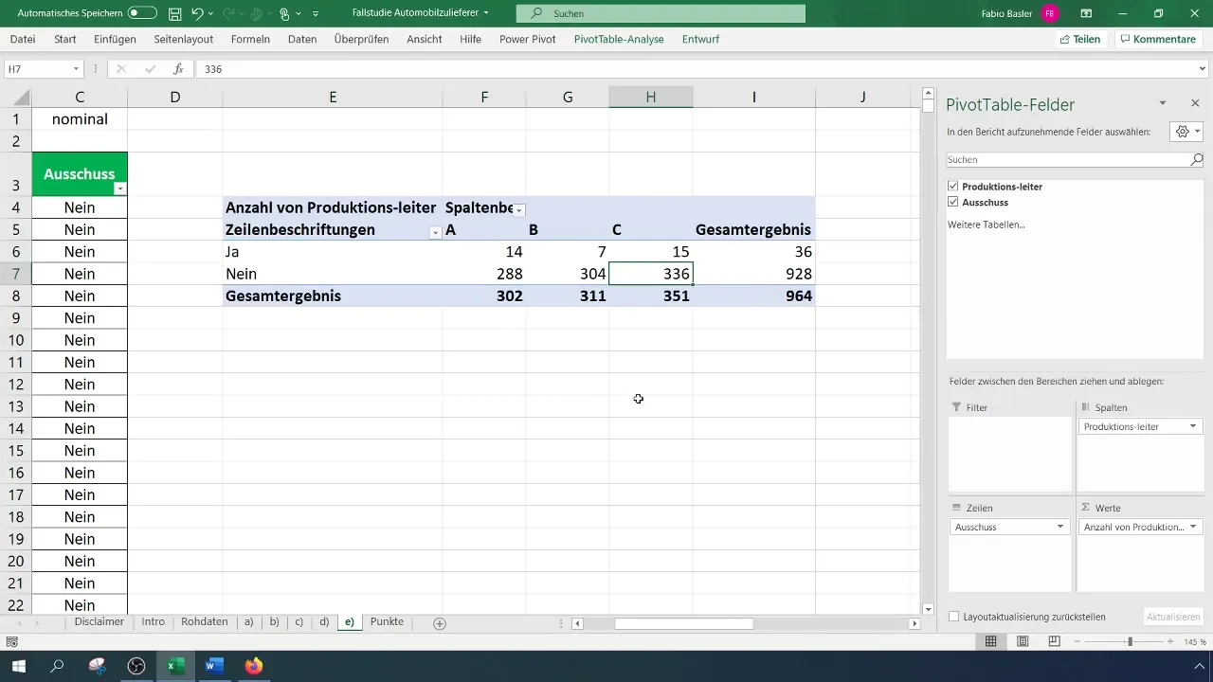Switch to the Formeln tab

pos(250,39)
